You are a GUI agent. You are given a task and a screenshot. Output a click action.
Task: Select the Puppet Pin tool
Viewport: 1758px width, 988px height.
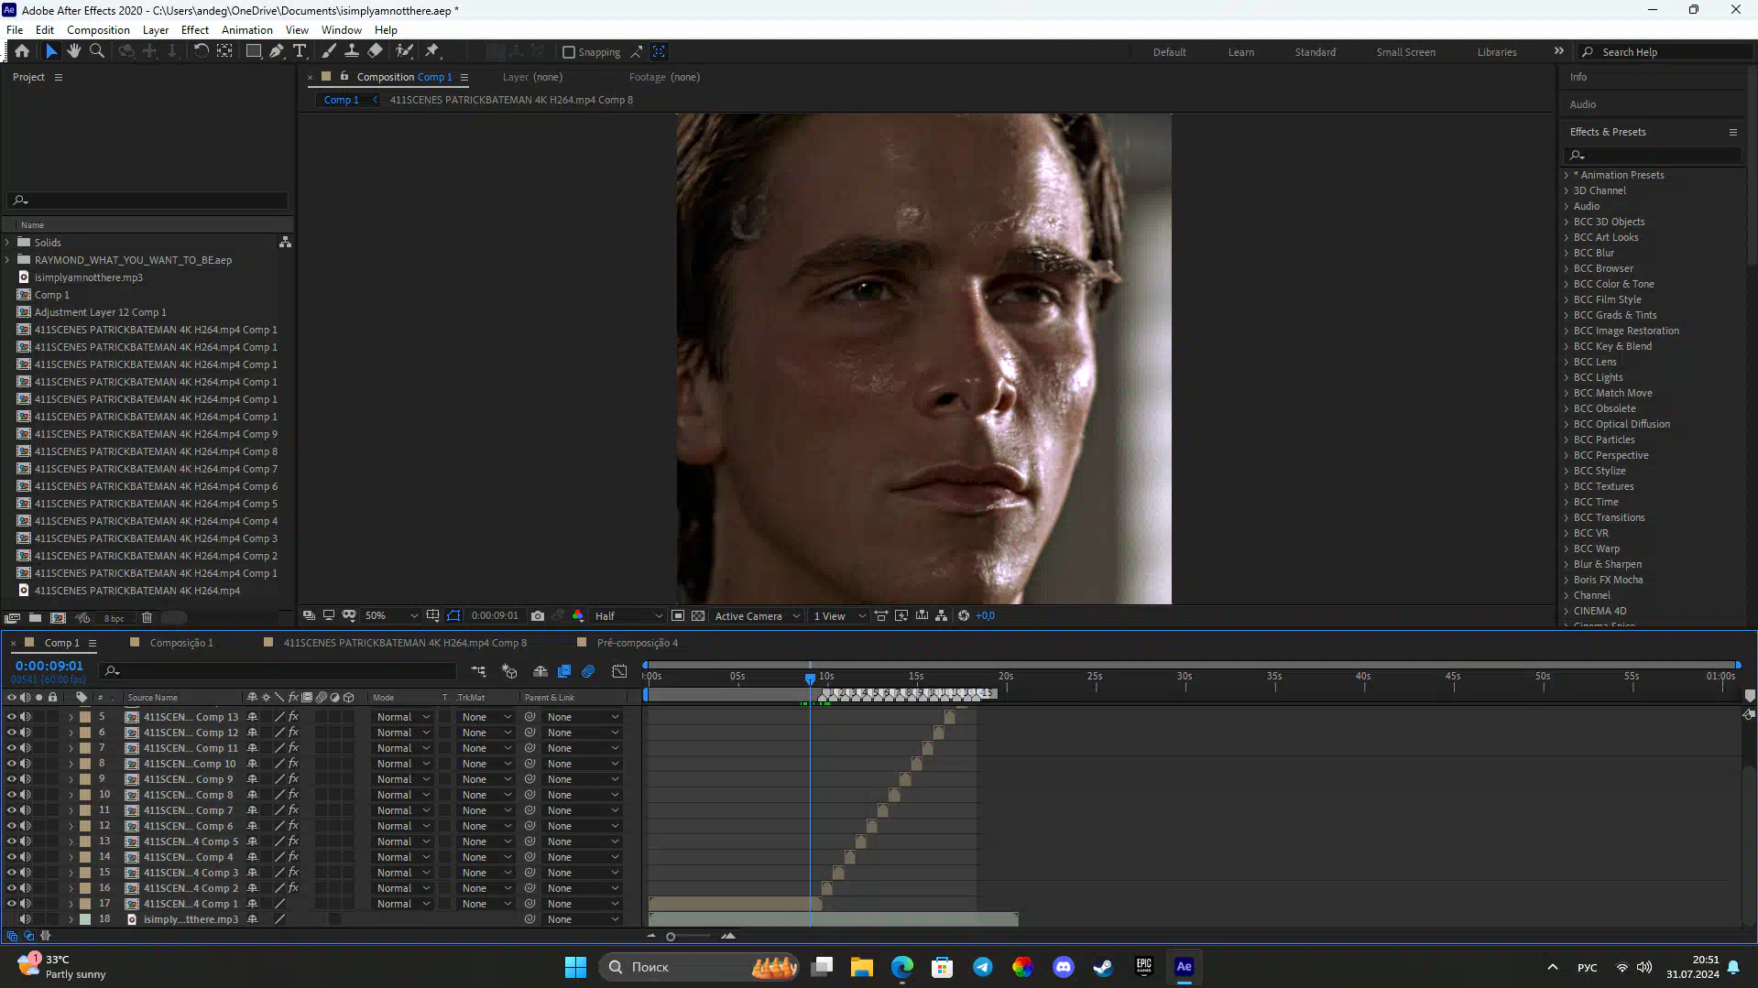click(432, 51)
